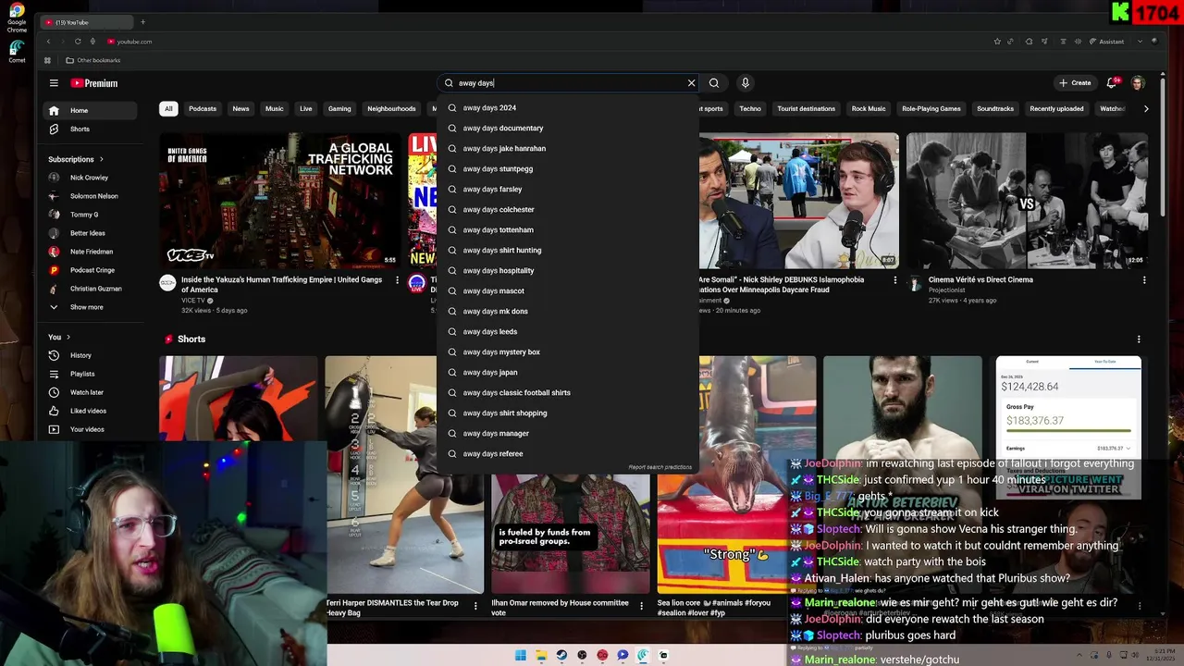The height and width of the screenshot is (666, 1184).
Task: Open the YouTube hamburger guide menu
Action: click(x=54, y=83)
